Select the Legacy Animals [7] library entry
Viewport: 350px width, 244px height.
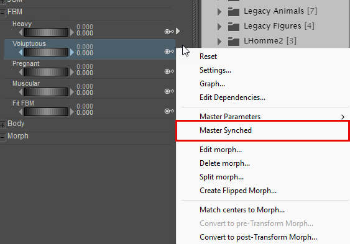(x=280, y=11)
